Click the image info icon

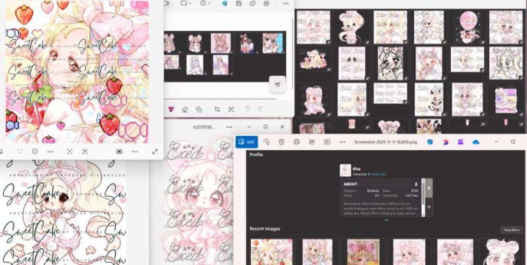tap(35, 151)
